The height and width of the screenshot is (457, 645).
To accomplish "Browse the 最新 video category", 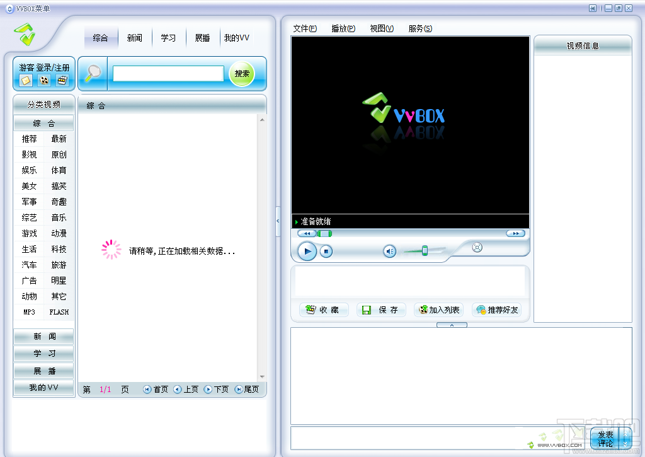I will tap(59, 139).
